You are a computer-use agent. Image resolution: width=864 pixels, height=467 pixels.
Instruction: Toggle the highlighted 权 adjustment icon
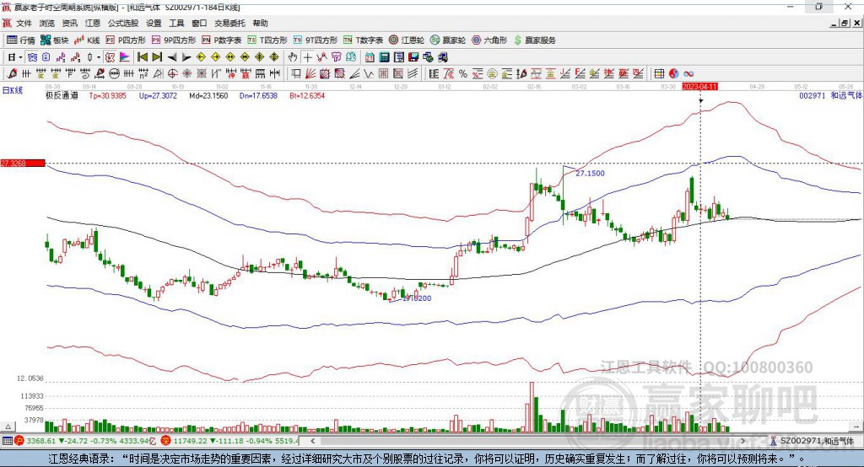[x=111, y=57]
